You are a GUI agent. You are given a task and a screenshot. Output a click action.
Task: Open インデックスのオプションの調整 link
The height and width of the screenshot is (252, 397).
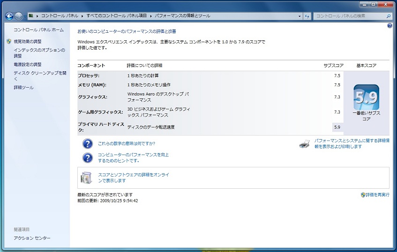[x=39, y=53]
